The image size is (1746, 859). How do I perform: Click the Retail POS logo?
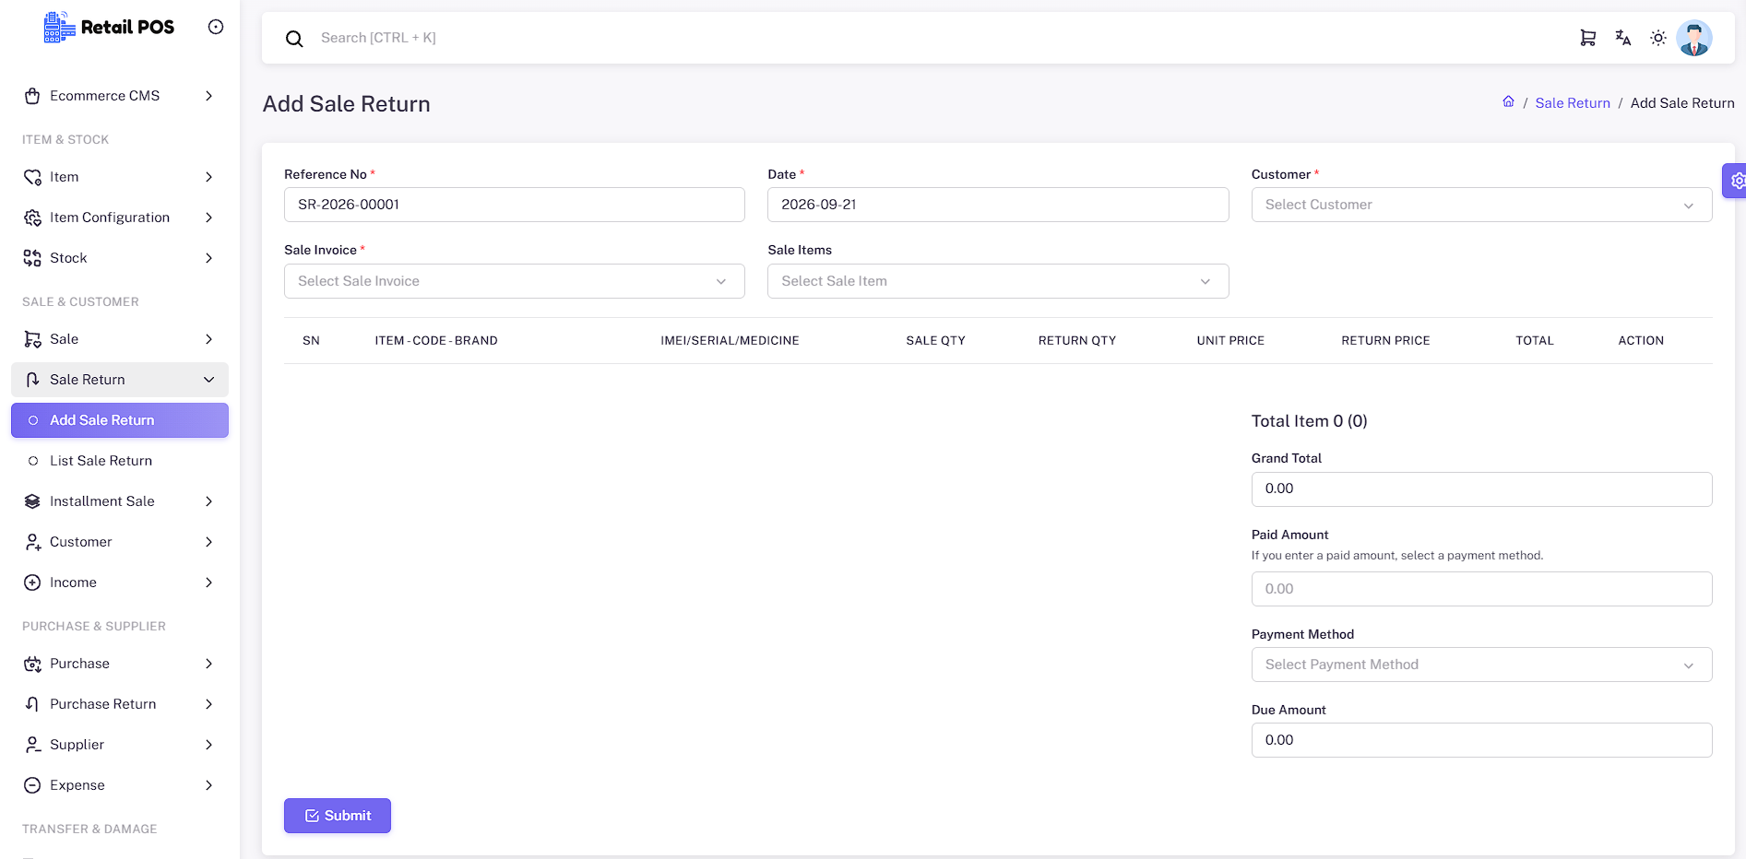[x=109, y=27]
